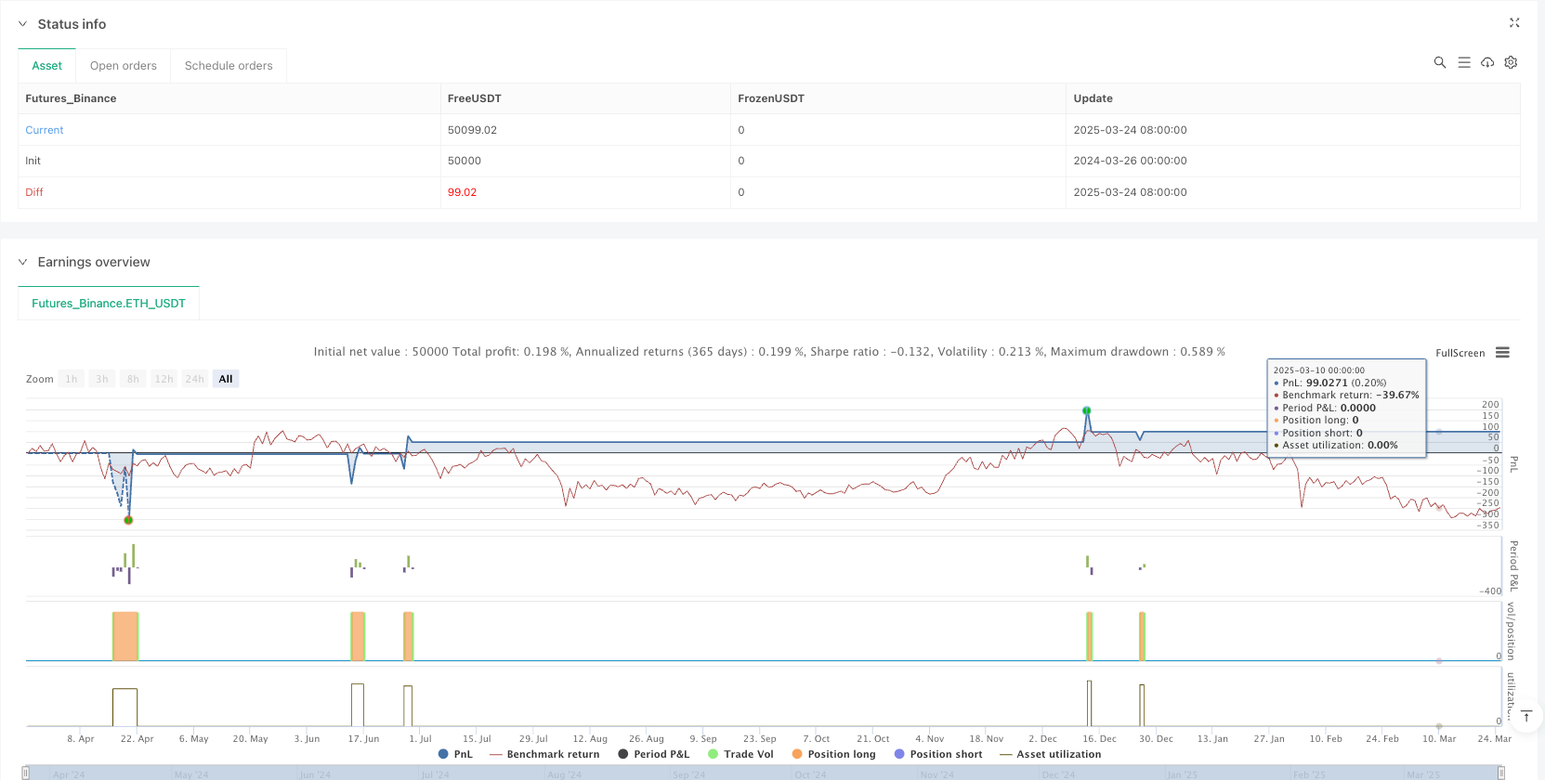Toggle the Period P&L legend item

[653, 754]
